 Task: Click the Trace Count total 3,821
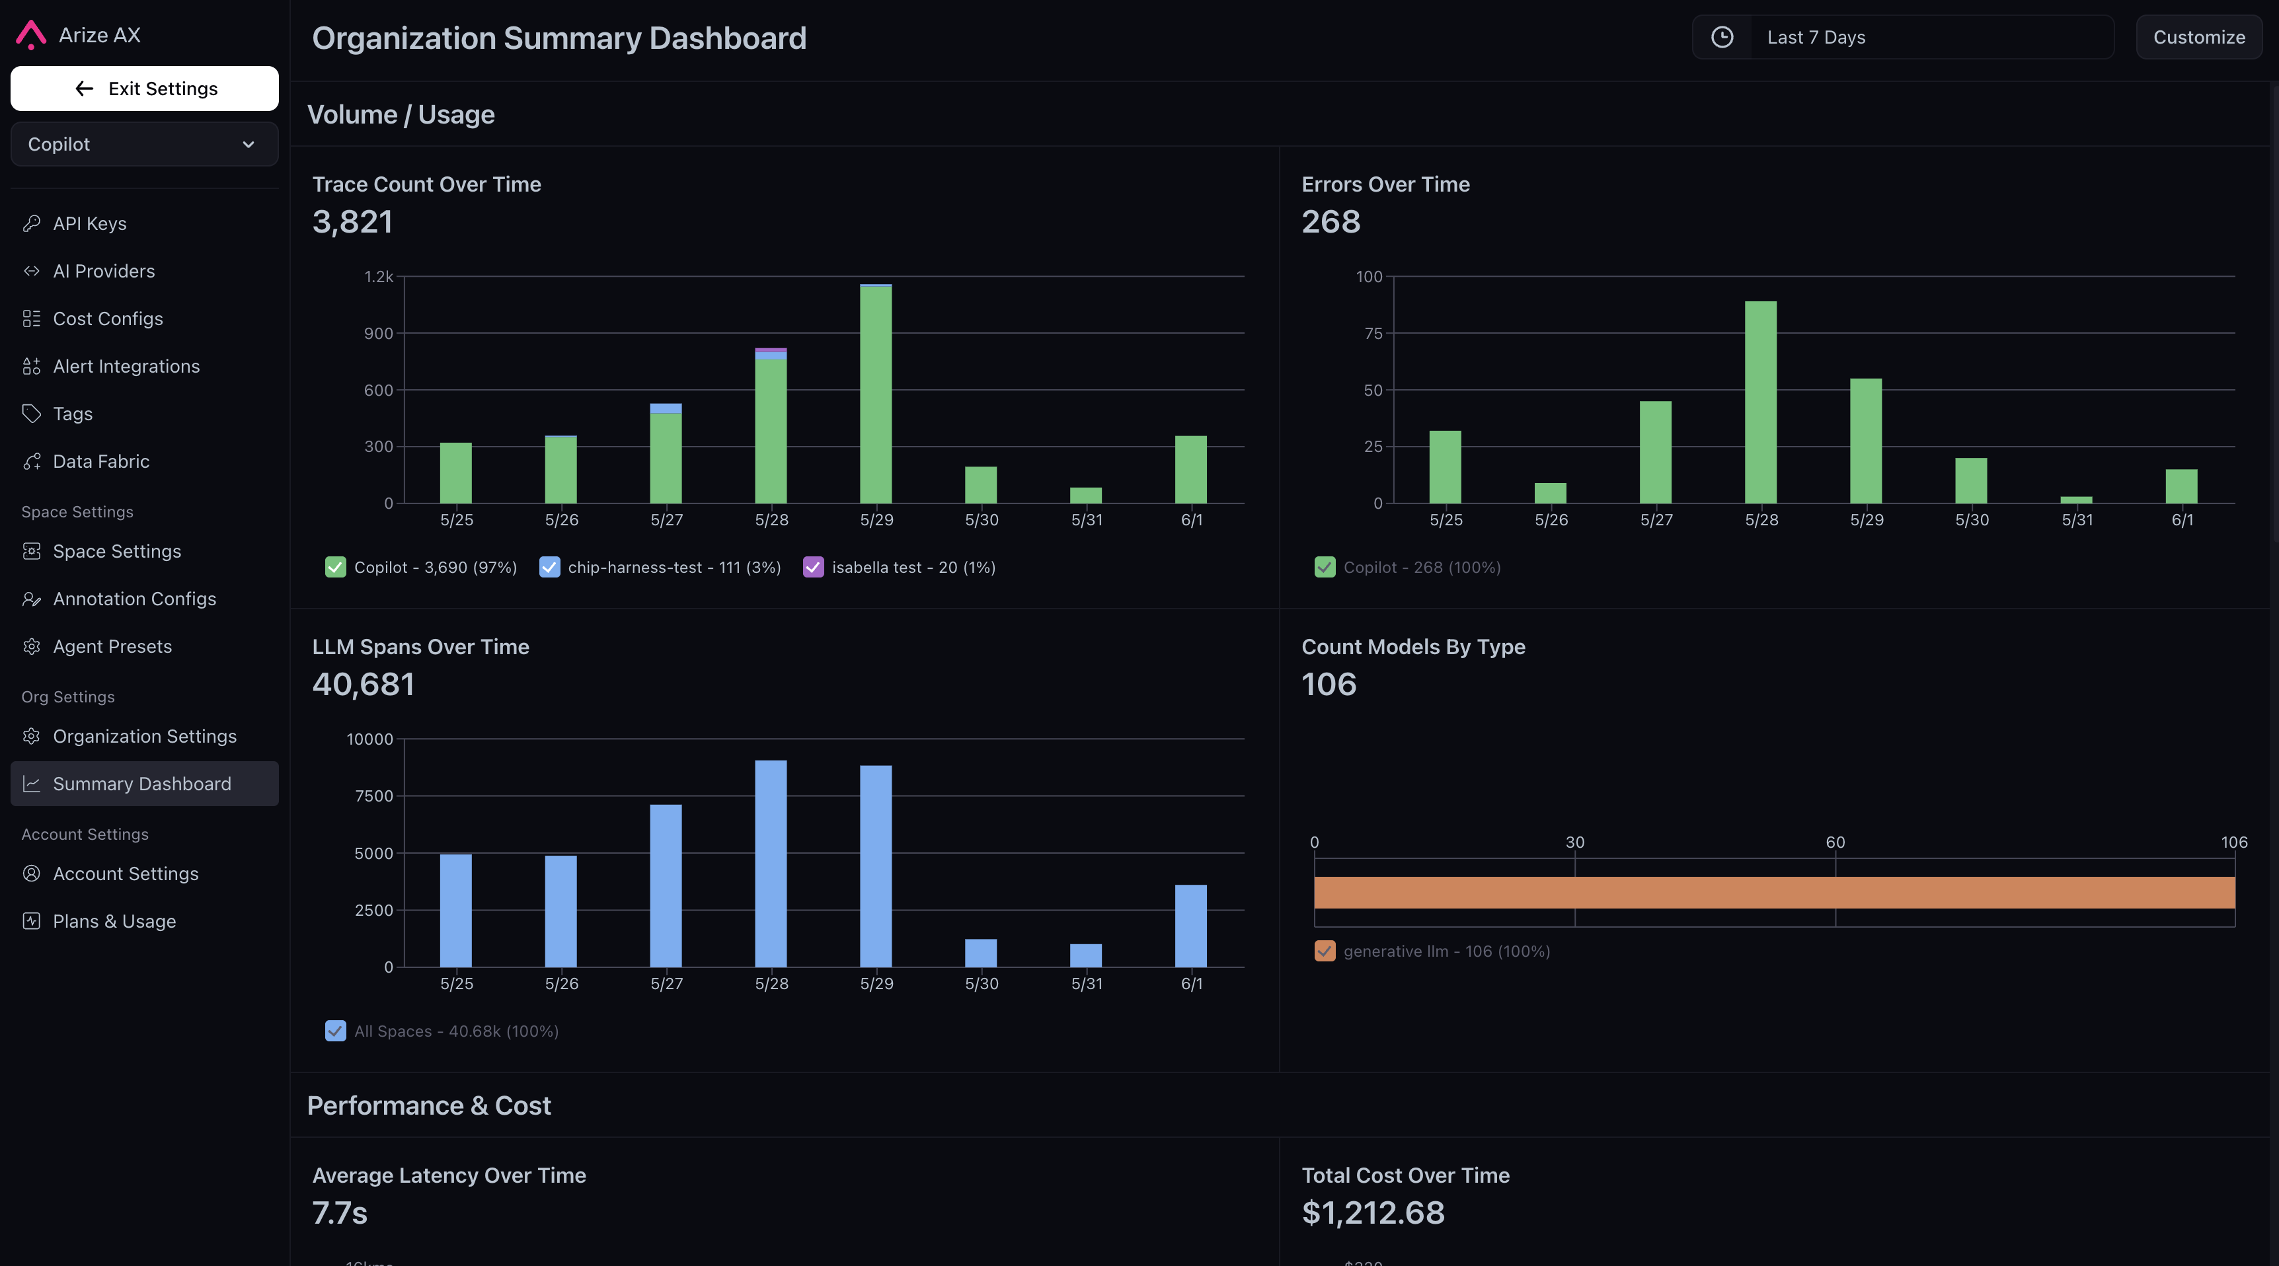tap(352, 221)
